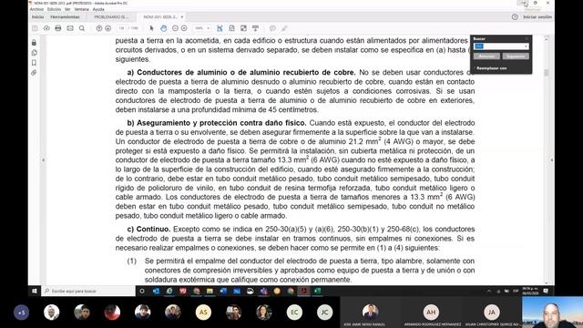Open the Excel icon on the taskbar

(318, 292)
